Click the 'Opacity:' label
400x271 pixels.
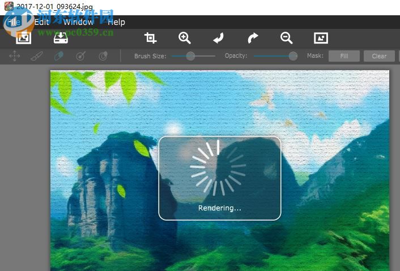coord(236,56)
